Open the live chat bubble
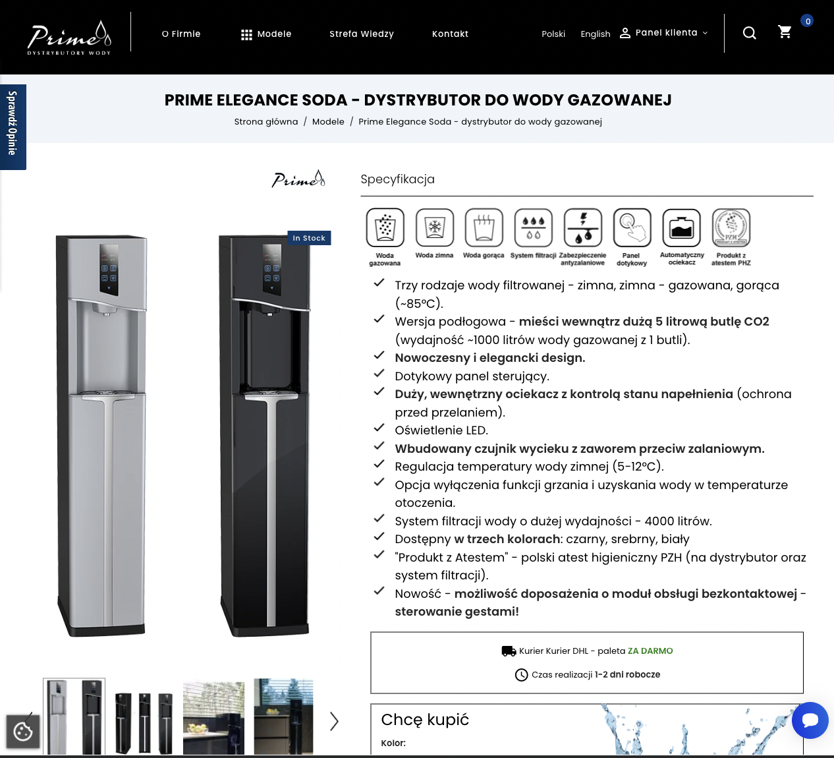 [x=810, y=720]
